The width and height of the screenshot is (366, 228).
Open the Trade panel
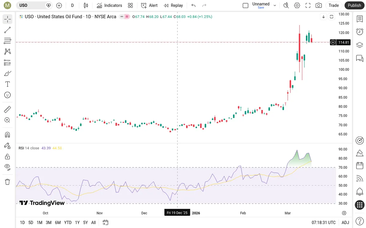click(x=334, y=5)
